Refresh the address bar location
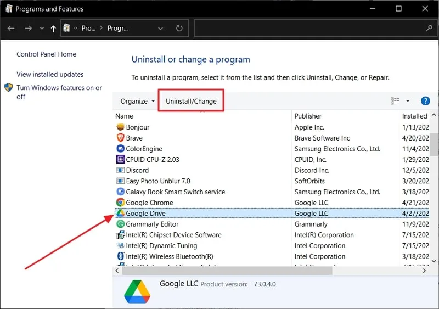This screenshot has height=309, width=439. 179,28
